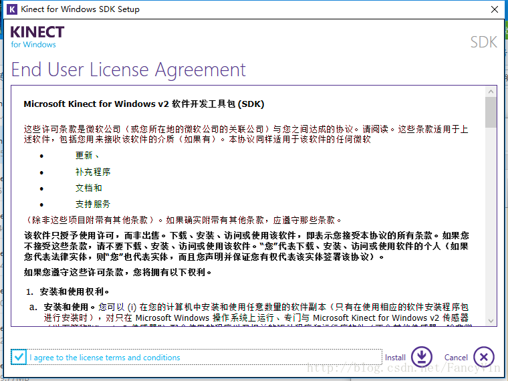Click the license text scrollbar thumb
The image size is (508, 381).
pos(491,112)
